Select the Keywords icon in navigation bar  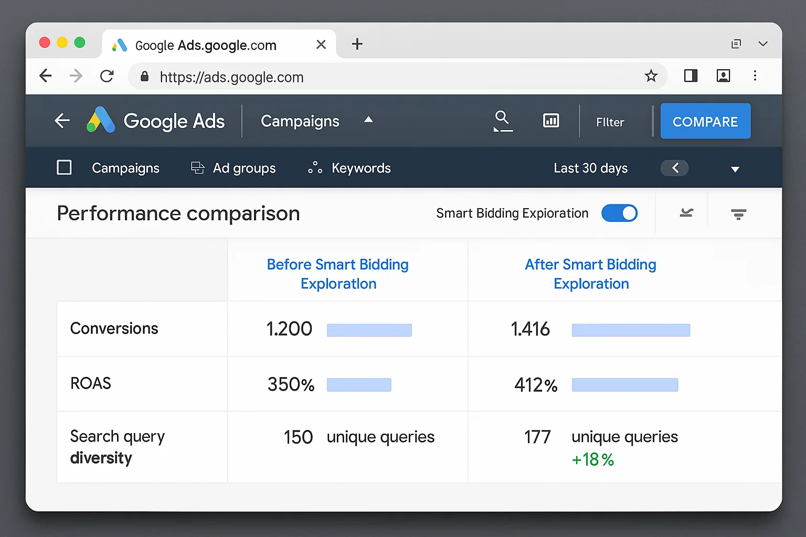pyautogui.click(x=315, y=167)
